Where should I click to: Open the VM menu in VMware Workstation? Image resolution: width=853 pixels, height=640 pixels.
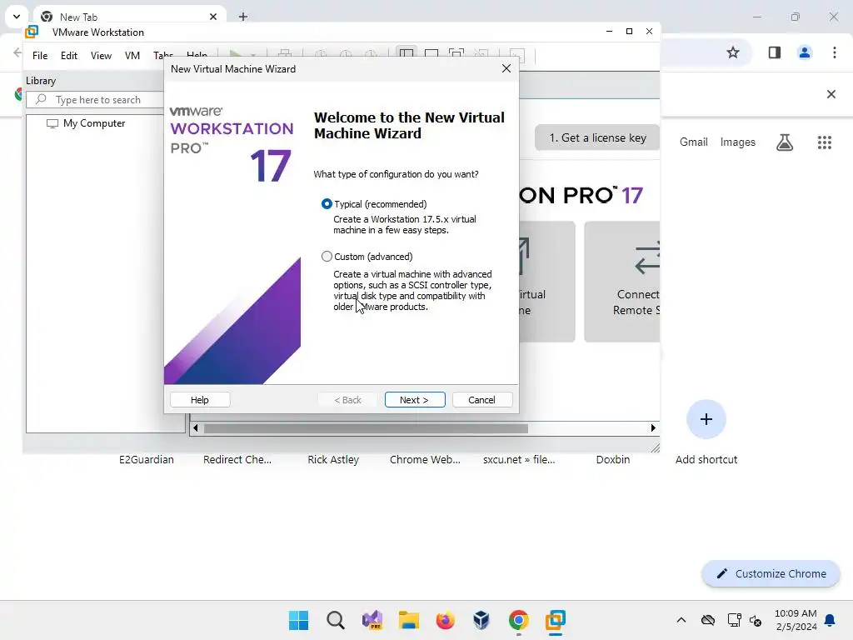[x=132, y=56]
